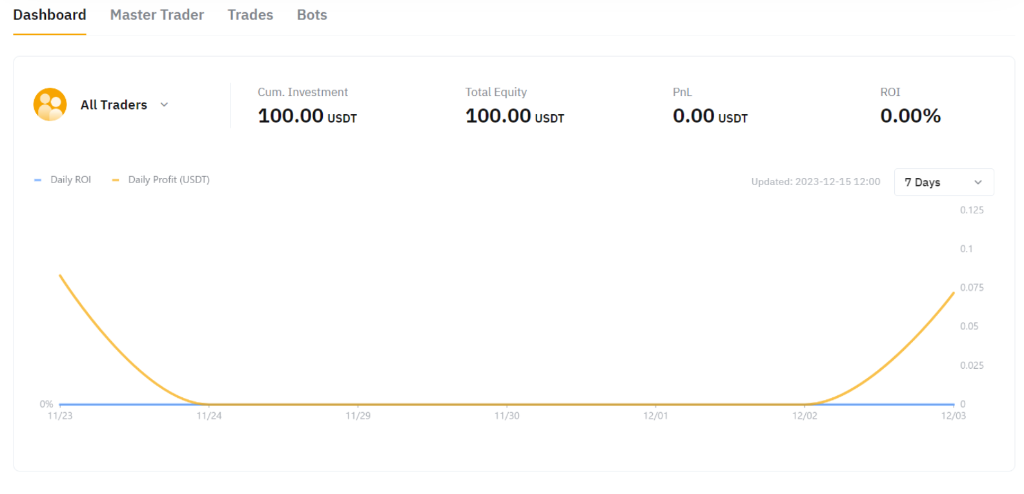Click the ROI 0.00% figure
This screenshot has height=494, width=1024.
910,116
